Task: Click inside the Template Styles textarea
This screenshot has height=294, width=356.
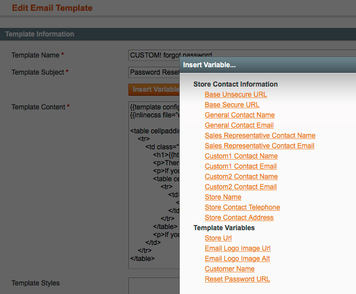Action: [154, 286]
